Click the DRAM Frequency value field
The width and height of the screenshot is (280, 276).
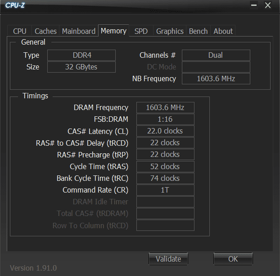point(165,107)
